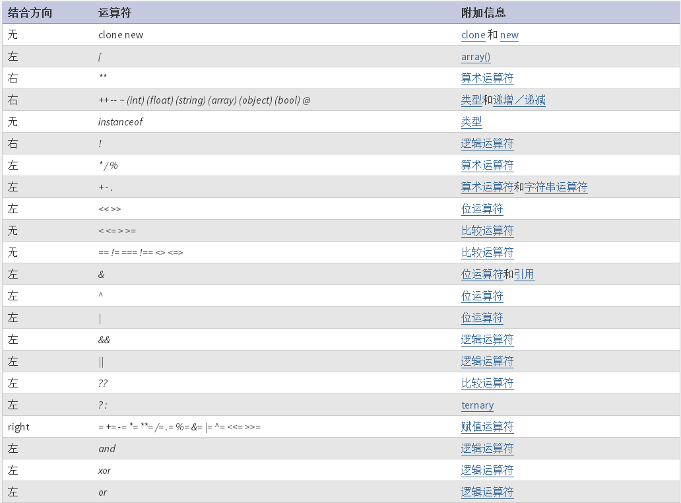Follow the array() link

pos(476,57)
